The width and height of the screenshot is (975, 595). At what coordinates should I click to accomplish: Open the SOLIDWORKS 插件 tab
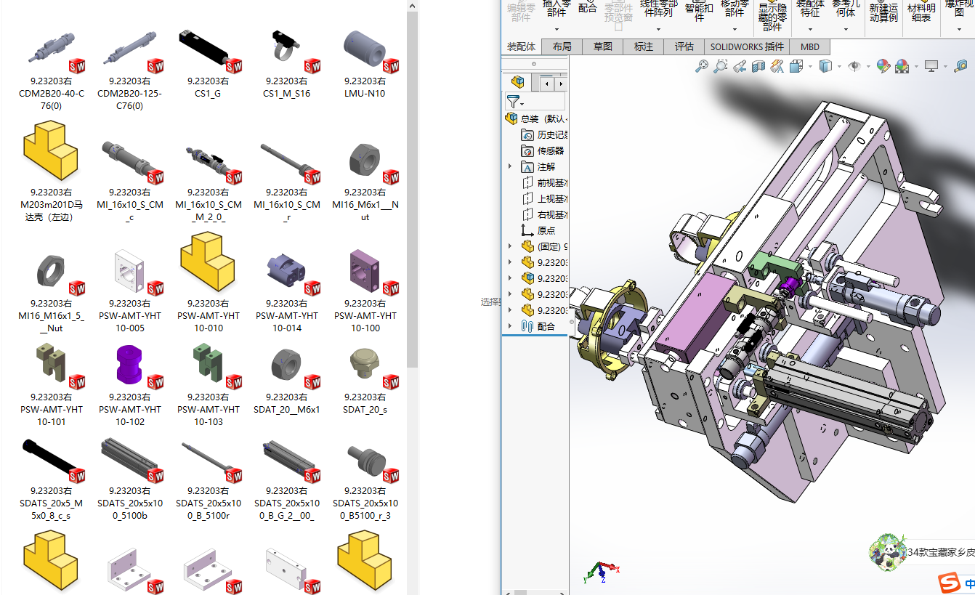747,46
